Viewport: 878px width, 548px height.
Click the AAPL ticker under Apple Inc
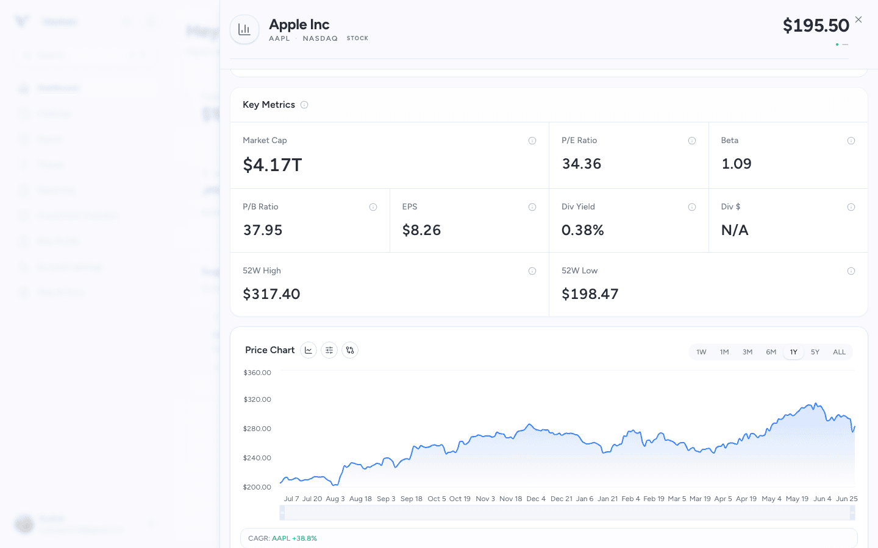click(279, 38)
